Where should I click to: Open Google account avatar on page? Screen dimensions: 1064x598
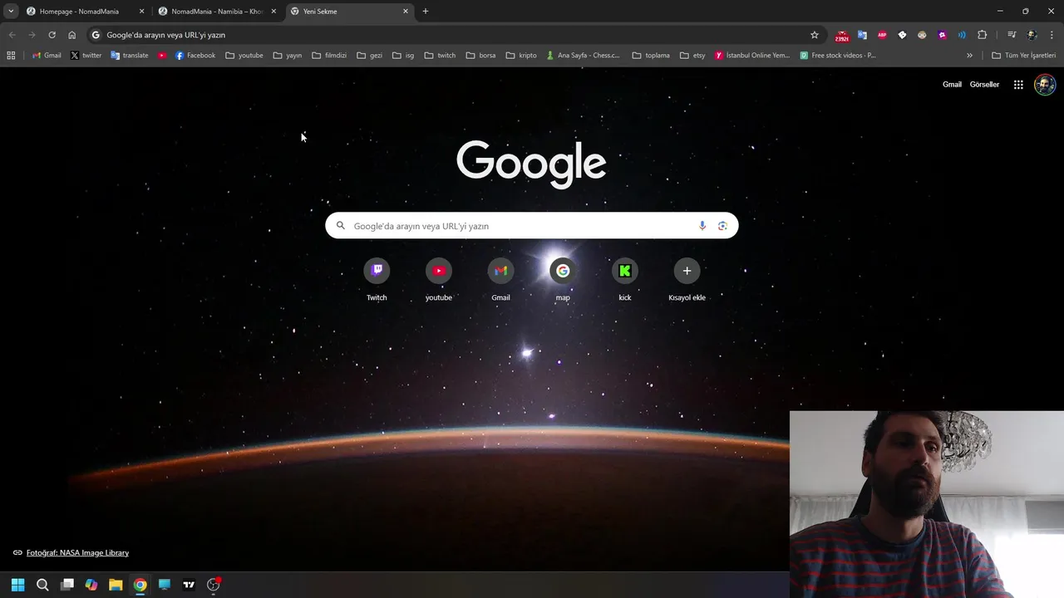coord(1045,85)
